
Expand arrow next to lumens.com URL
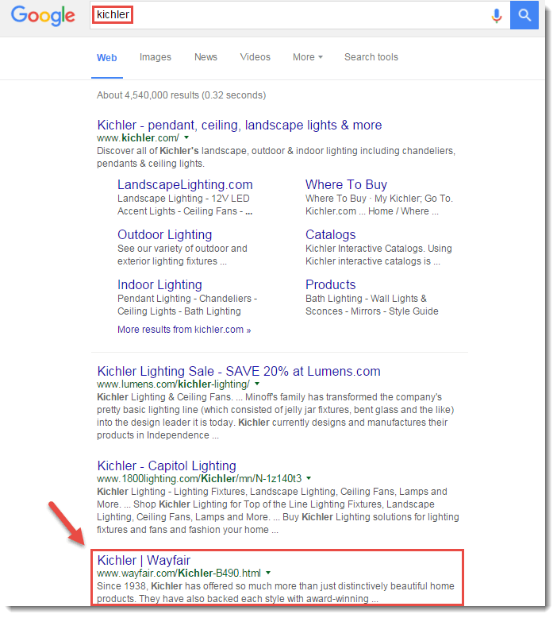[257, 384]
